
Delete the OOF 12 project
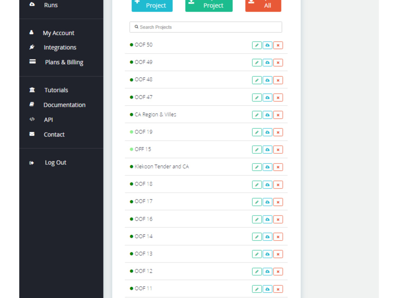pos(278,272)
